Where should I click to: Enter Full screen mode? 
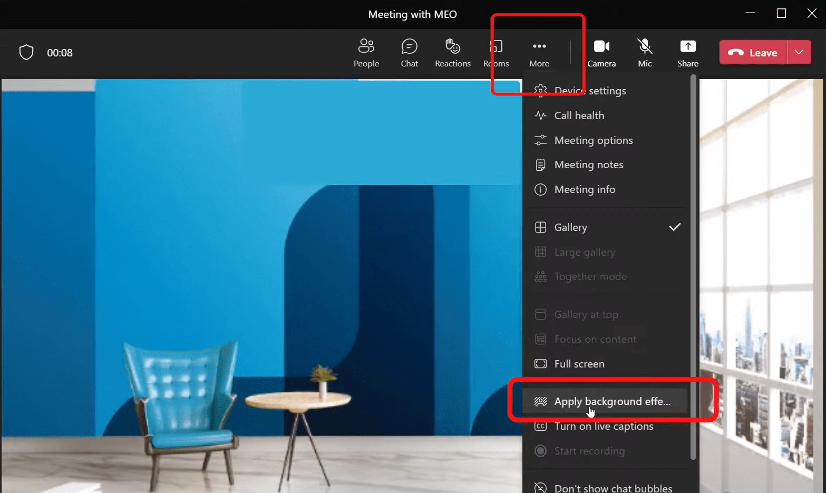pyautogui.click(x=606, y=364)
